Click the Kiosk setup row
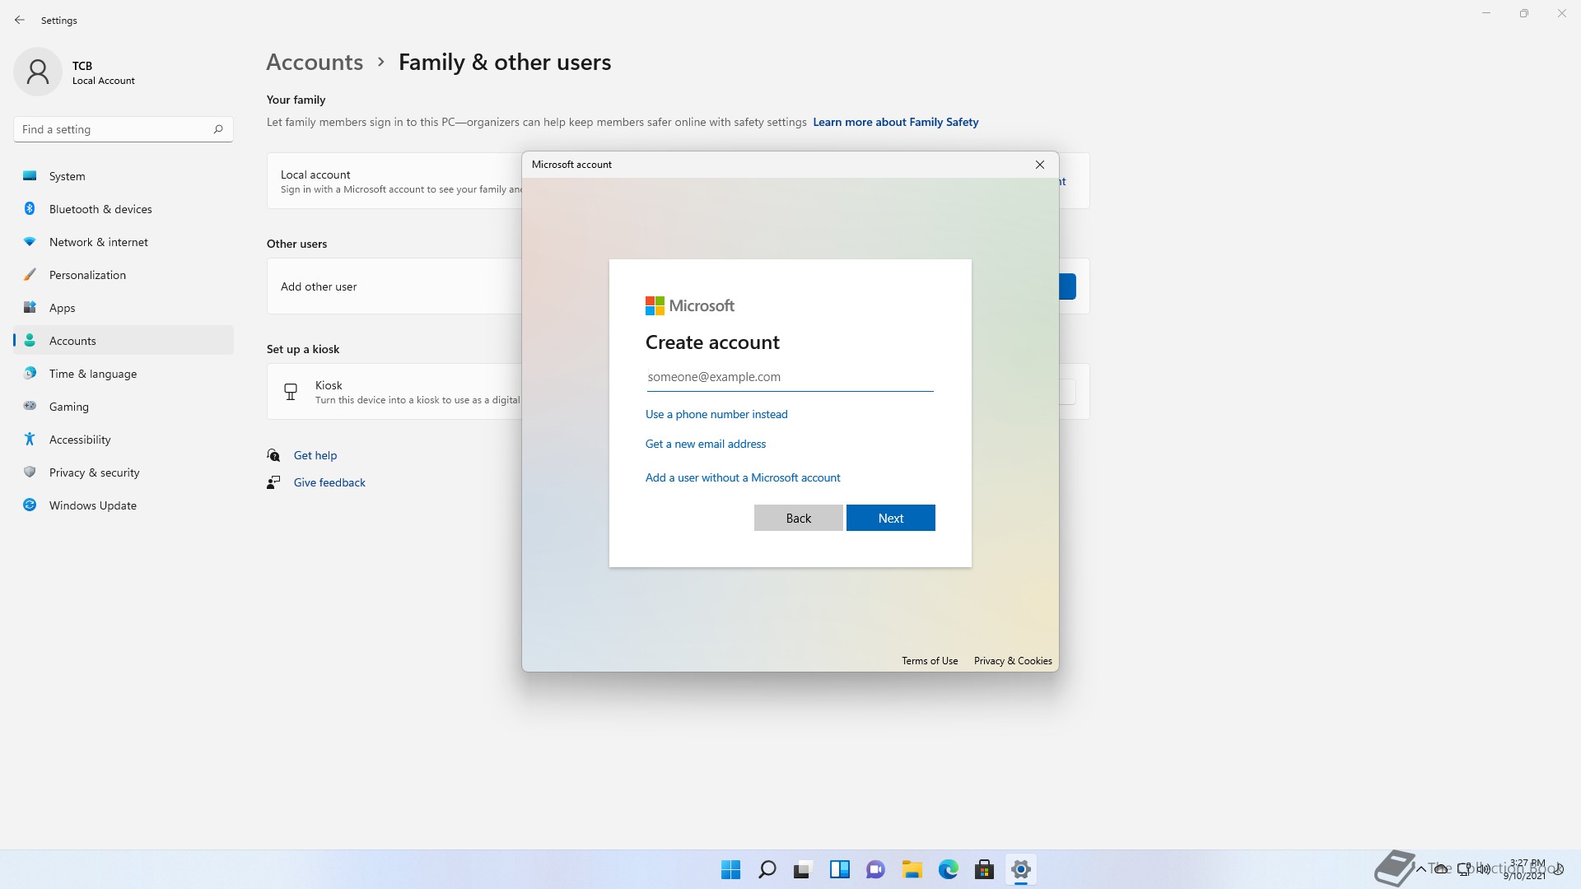This screenshot has width=1581, height=889. pyautogui.click(x=678, y=392)
